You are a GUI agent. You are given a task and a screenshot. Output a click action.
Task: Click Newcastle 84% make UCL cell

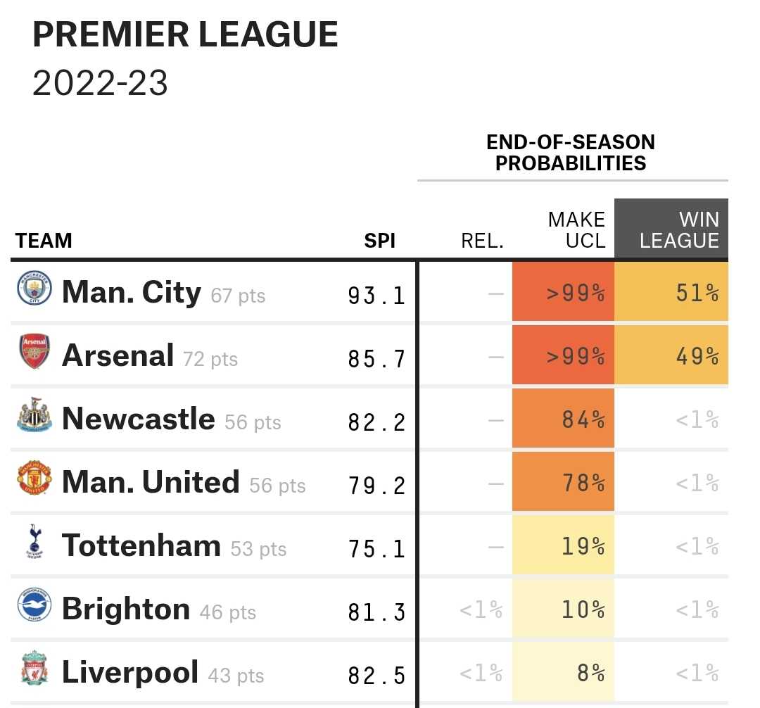pos(563,418)
